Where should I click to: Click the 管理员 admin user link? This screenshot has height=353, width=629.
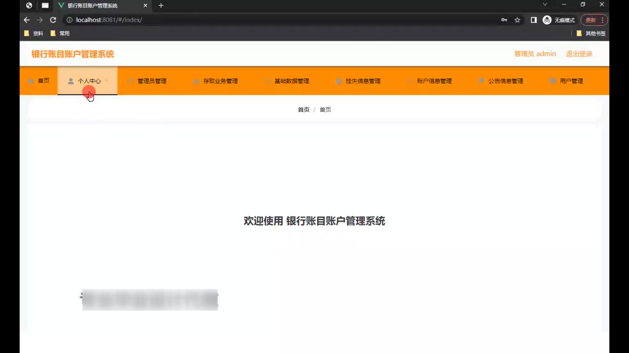coord(535,54)
